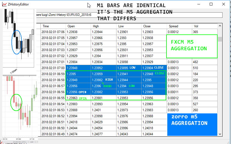
Task: Select the 2018.02.01 07:01 time cell
Action: tap(53, 62)
